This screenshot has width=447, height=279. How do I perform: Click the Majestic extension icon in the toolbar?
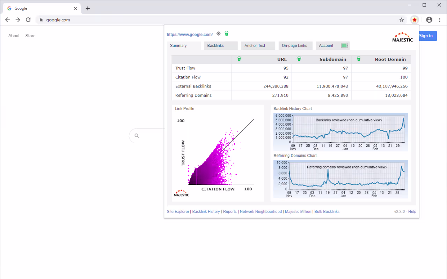pyautogui.click(x=414, y=20)
